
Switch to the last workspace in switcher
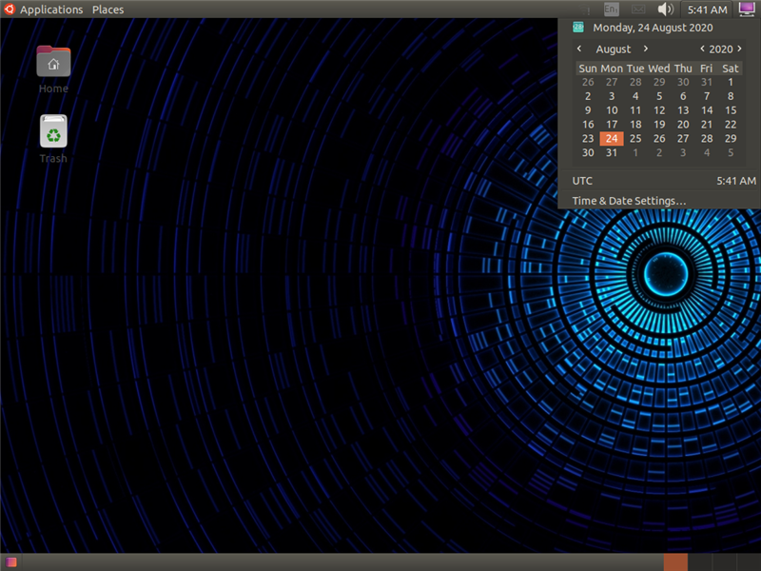749,562
